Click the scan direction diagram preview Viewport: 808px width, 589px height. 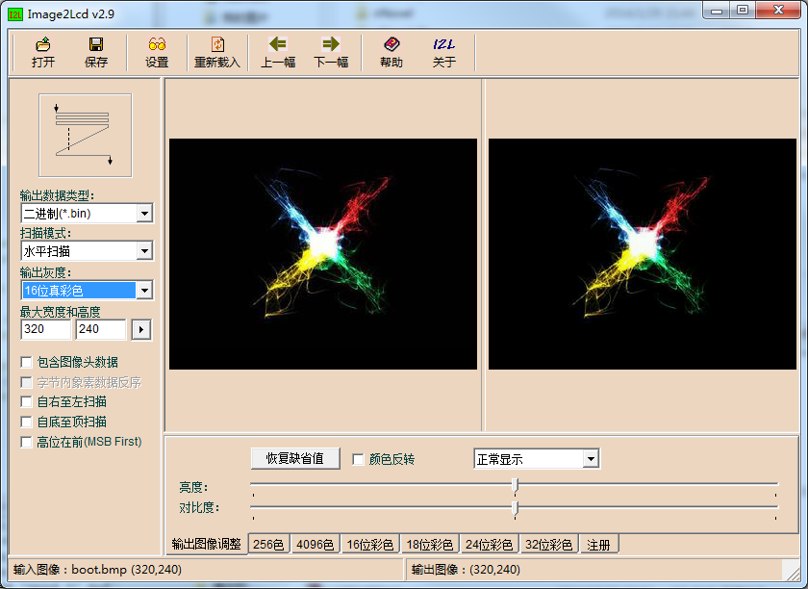85,135
